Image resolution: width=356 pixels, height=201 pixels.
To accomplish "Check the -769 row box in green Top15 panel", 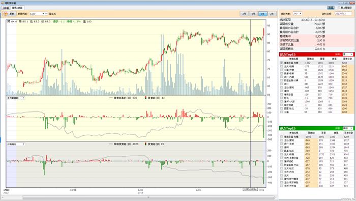I will 282,151.
